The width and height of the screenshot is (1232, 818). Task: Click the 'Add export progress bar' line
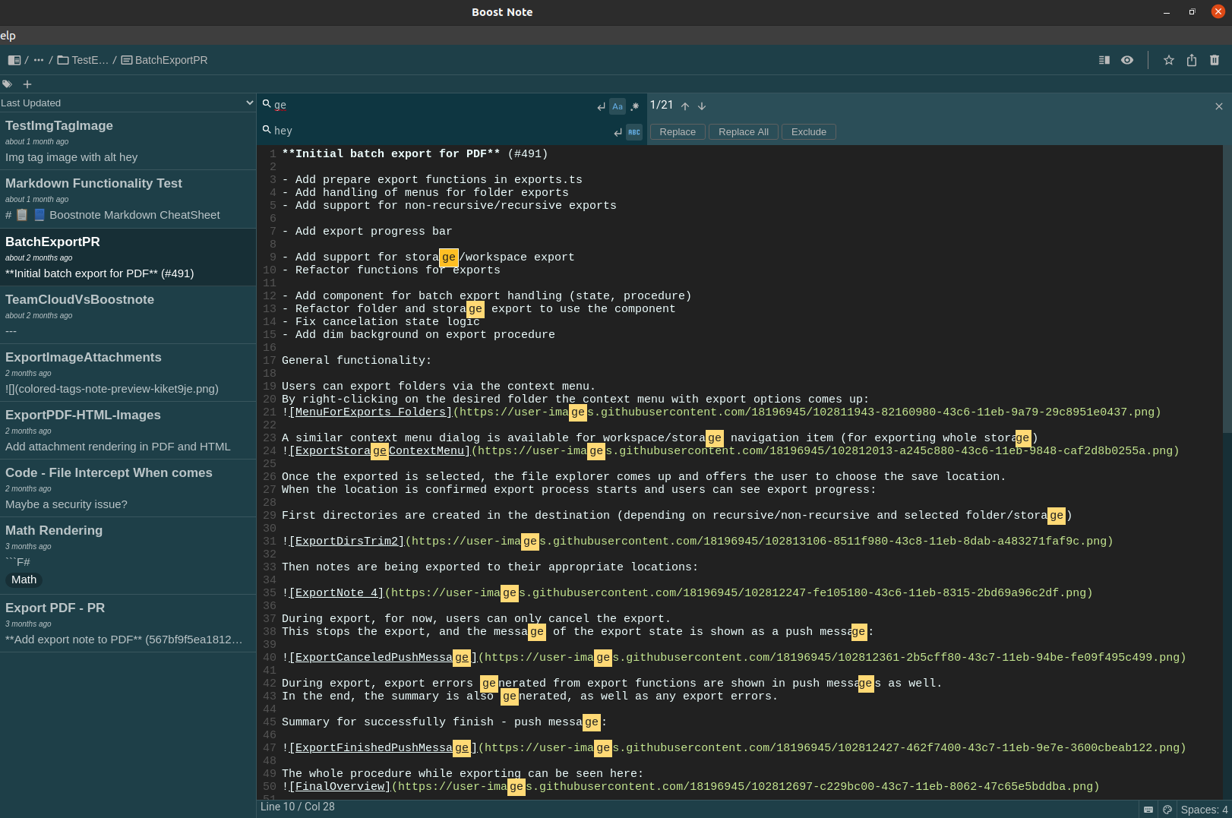tap(367, 232)
